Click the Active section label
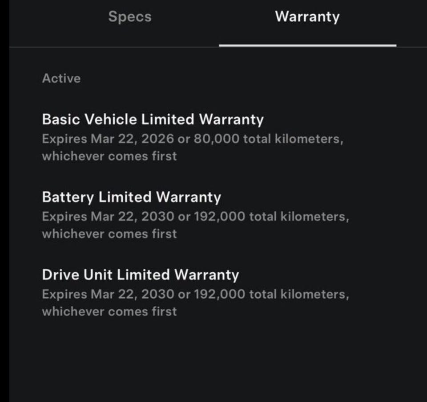 (x=61, y=78)
